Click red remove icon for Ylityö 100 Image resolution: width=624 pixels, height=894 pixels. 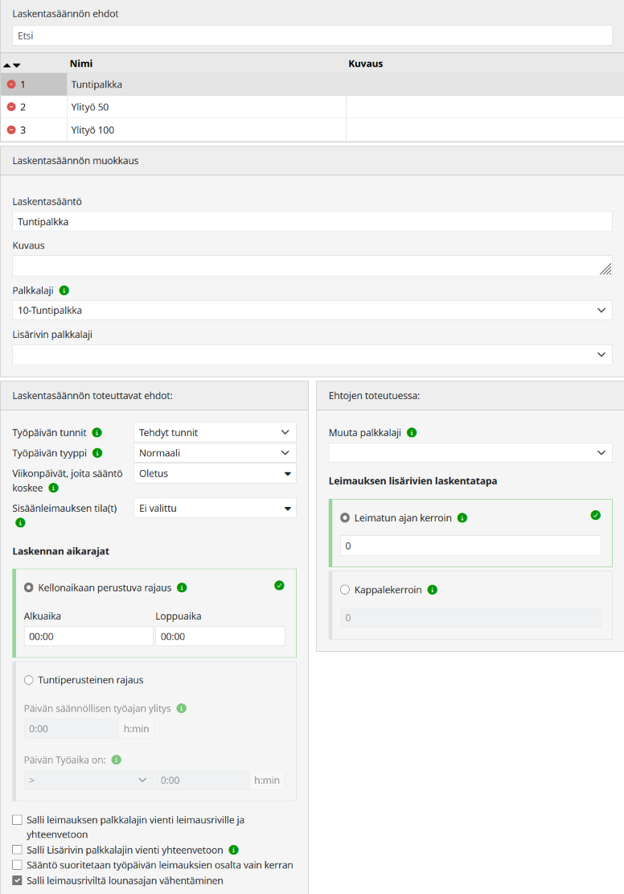(x=11, y=130)
